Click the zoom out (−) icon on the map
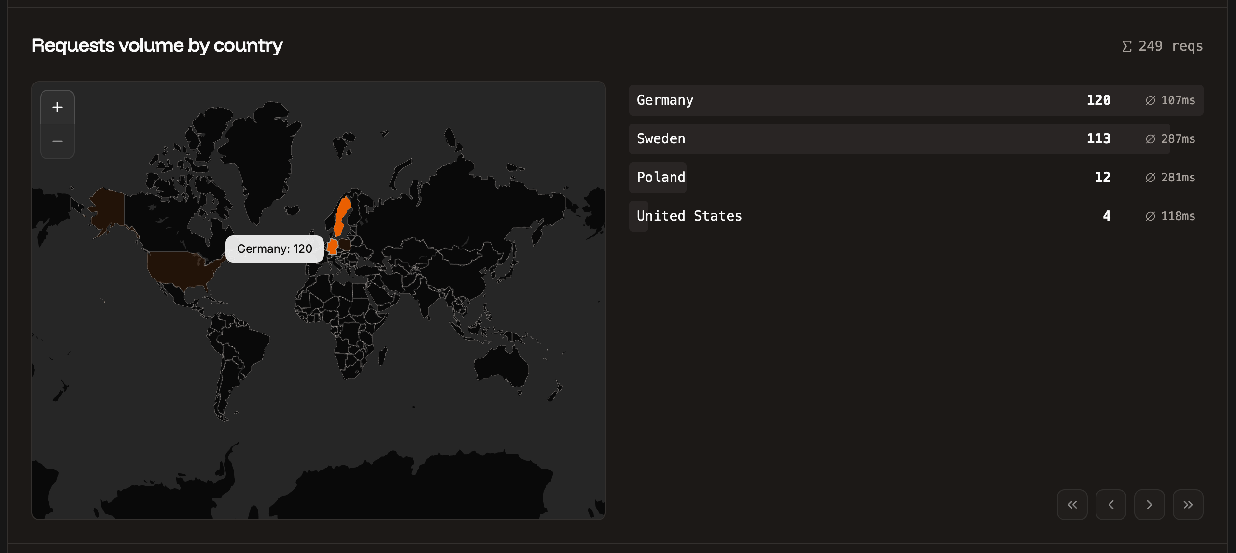Image resolution: width=1236 pixels, height=553 pixels. coord(57,141)
